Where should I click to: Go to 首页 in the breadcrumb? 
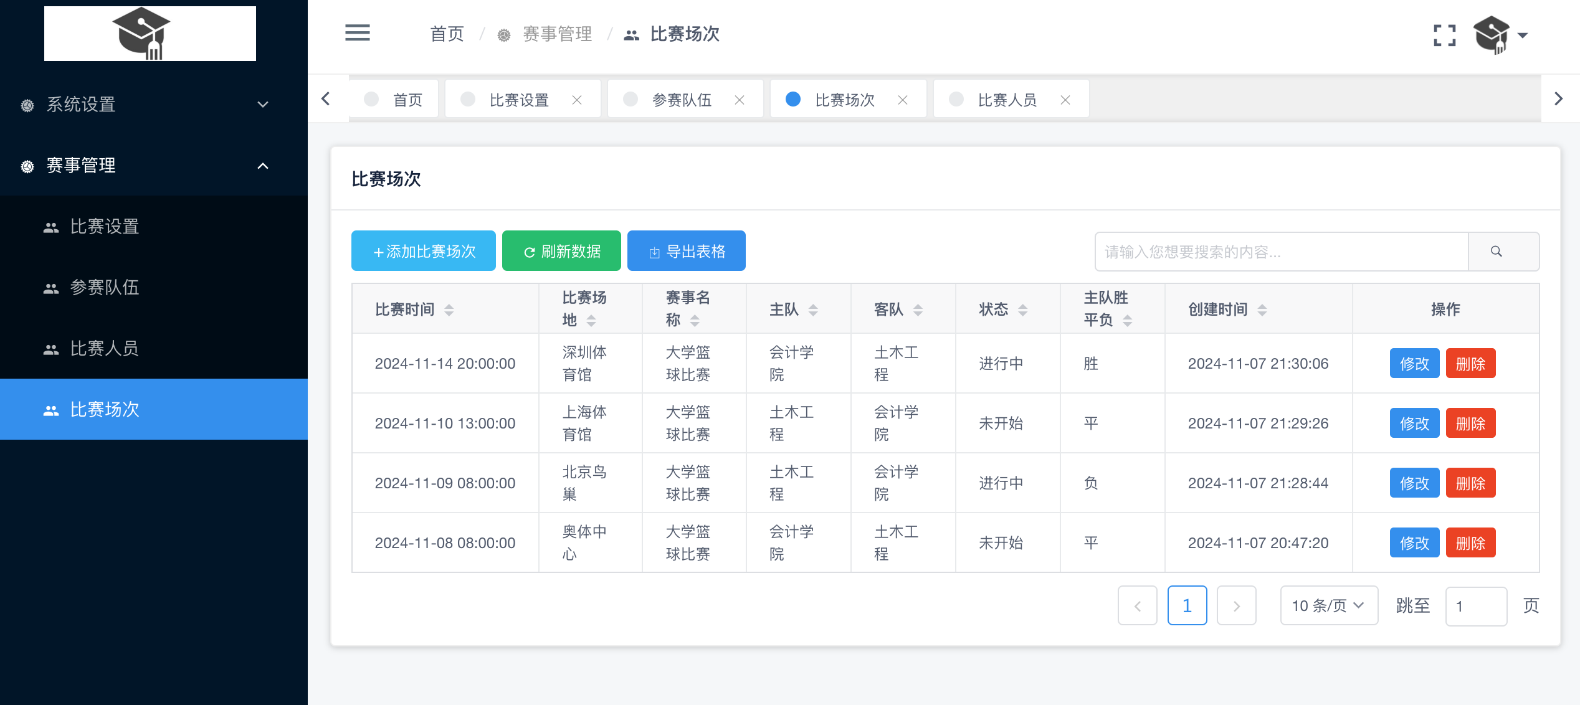pyautogui.click(x=447, y=34)
